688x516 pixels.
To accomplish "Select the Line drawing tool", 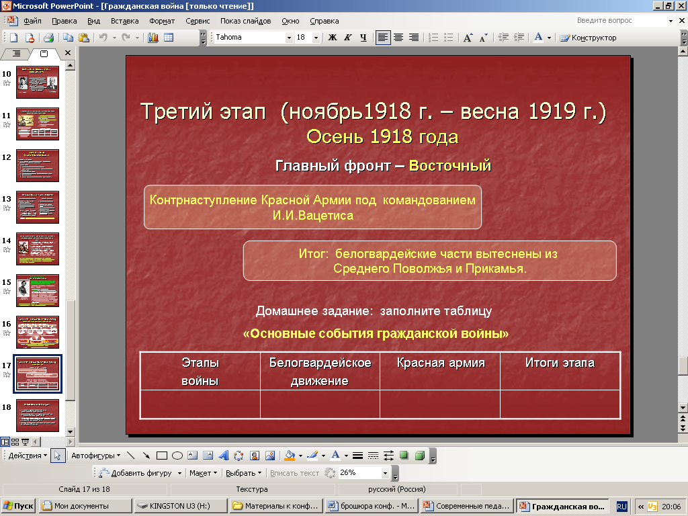I will tap(131, 456).
